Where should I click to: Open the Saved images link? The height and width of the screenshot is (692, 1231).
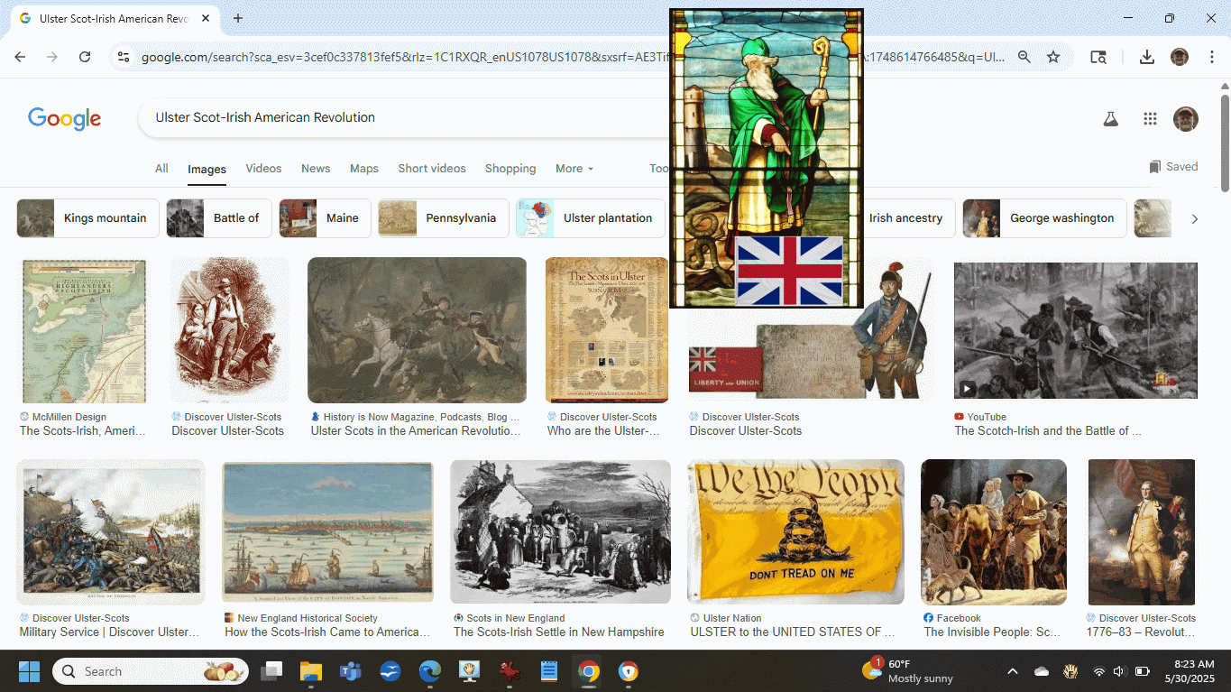(1173, 167)
